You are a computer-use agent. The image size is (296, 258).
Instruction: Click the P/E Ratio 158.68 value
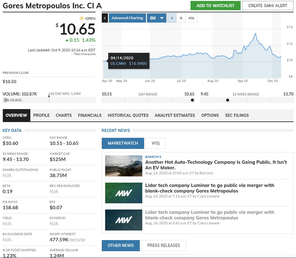11,208
